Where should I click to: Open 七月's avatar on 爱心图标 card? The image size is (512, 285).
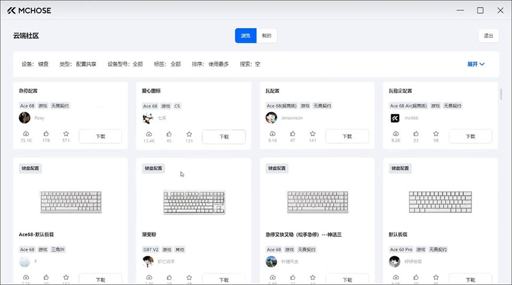coord(148,118)
